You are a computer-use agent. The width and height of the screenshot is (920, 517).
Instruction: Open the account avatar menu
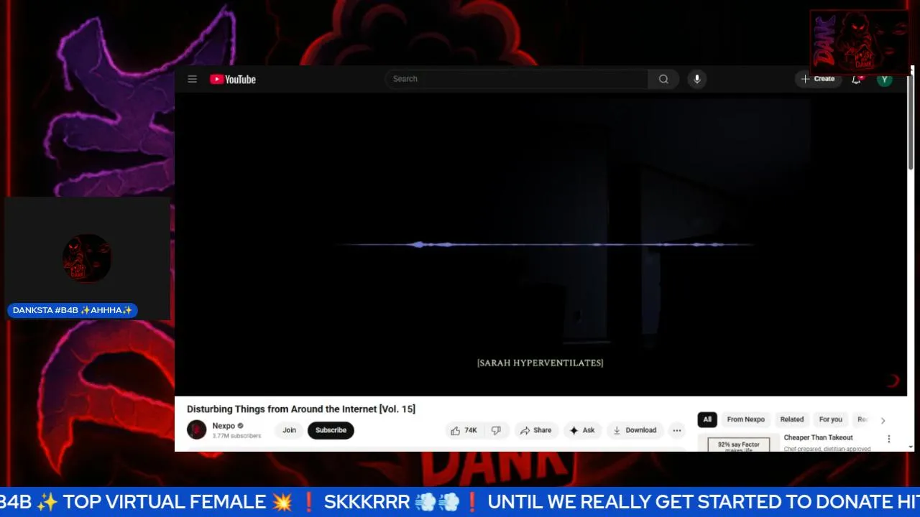[885, 79]
